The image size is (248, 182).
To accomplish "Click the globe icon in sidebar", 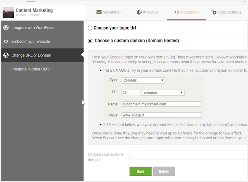I will coord(6,55).
